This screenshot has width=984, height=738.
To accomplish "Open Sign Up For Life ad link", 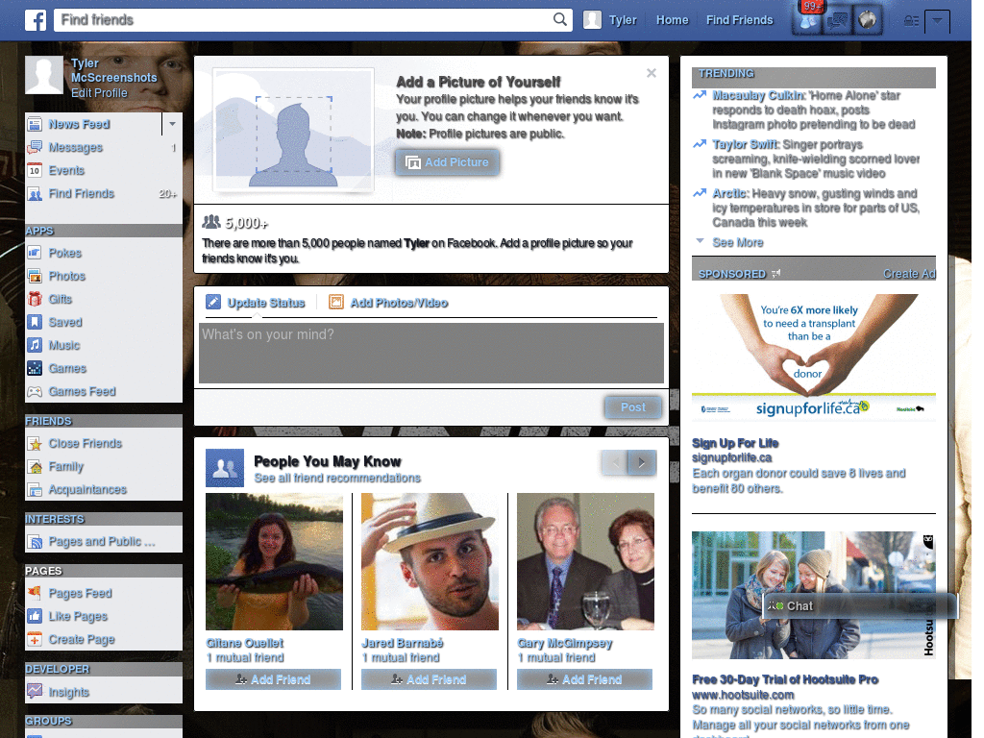I will coord(735,444).
